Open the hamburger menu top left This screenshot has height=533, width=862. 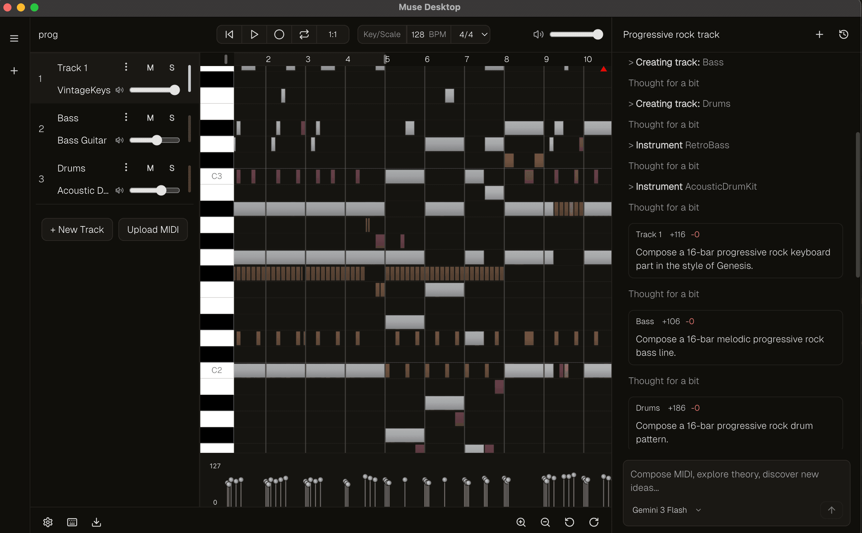pos(14,38)
